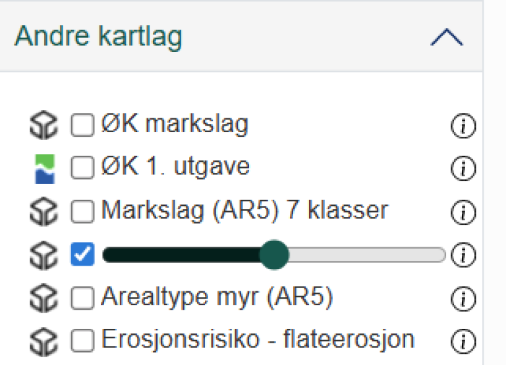Click the Markslag (AR5) 7 klasser label
The image size is (506, 365).
point(244,211)
